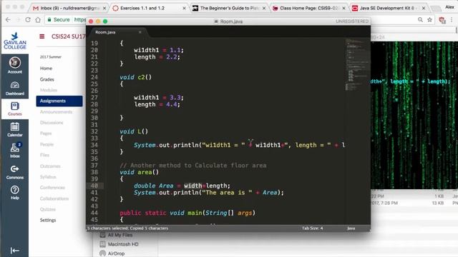458x257 pixels.
Task: Click the browser extension icon beside the star
Action: (442, 20)
